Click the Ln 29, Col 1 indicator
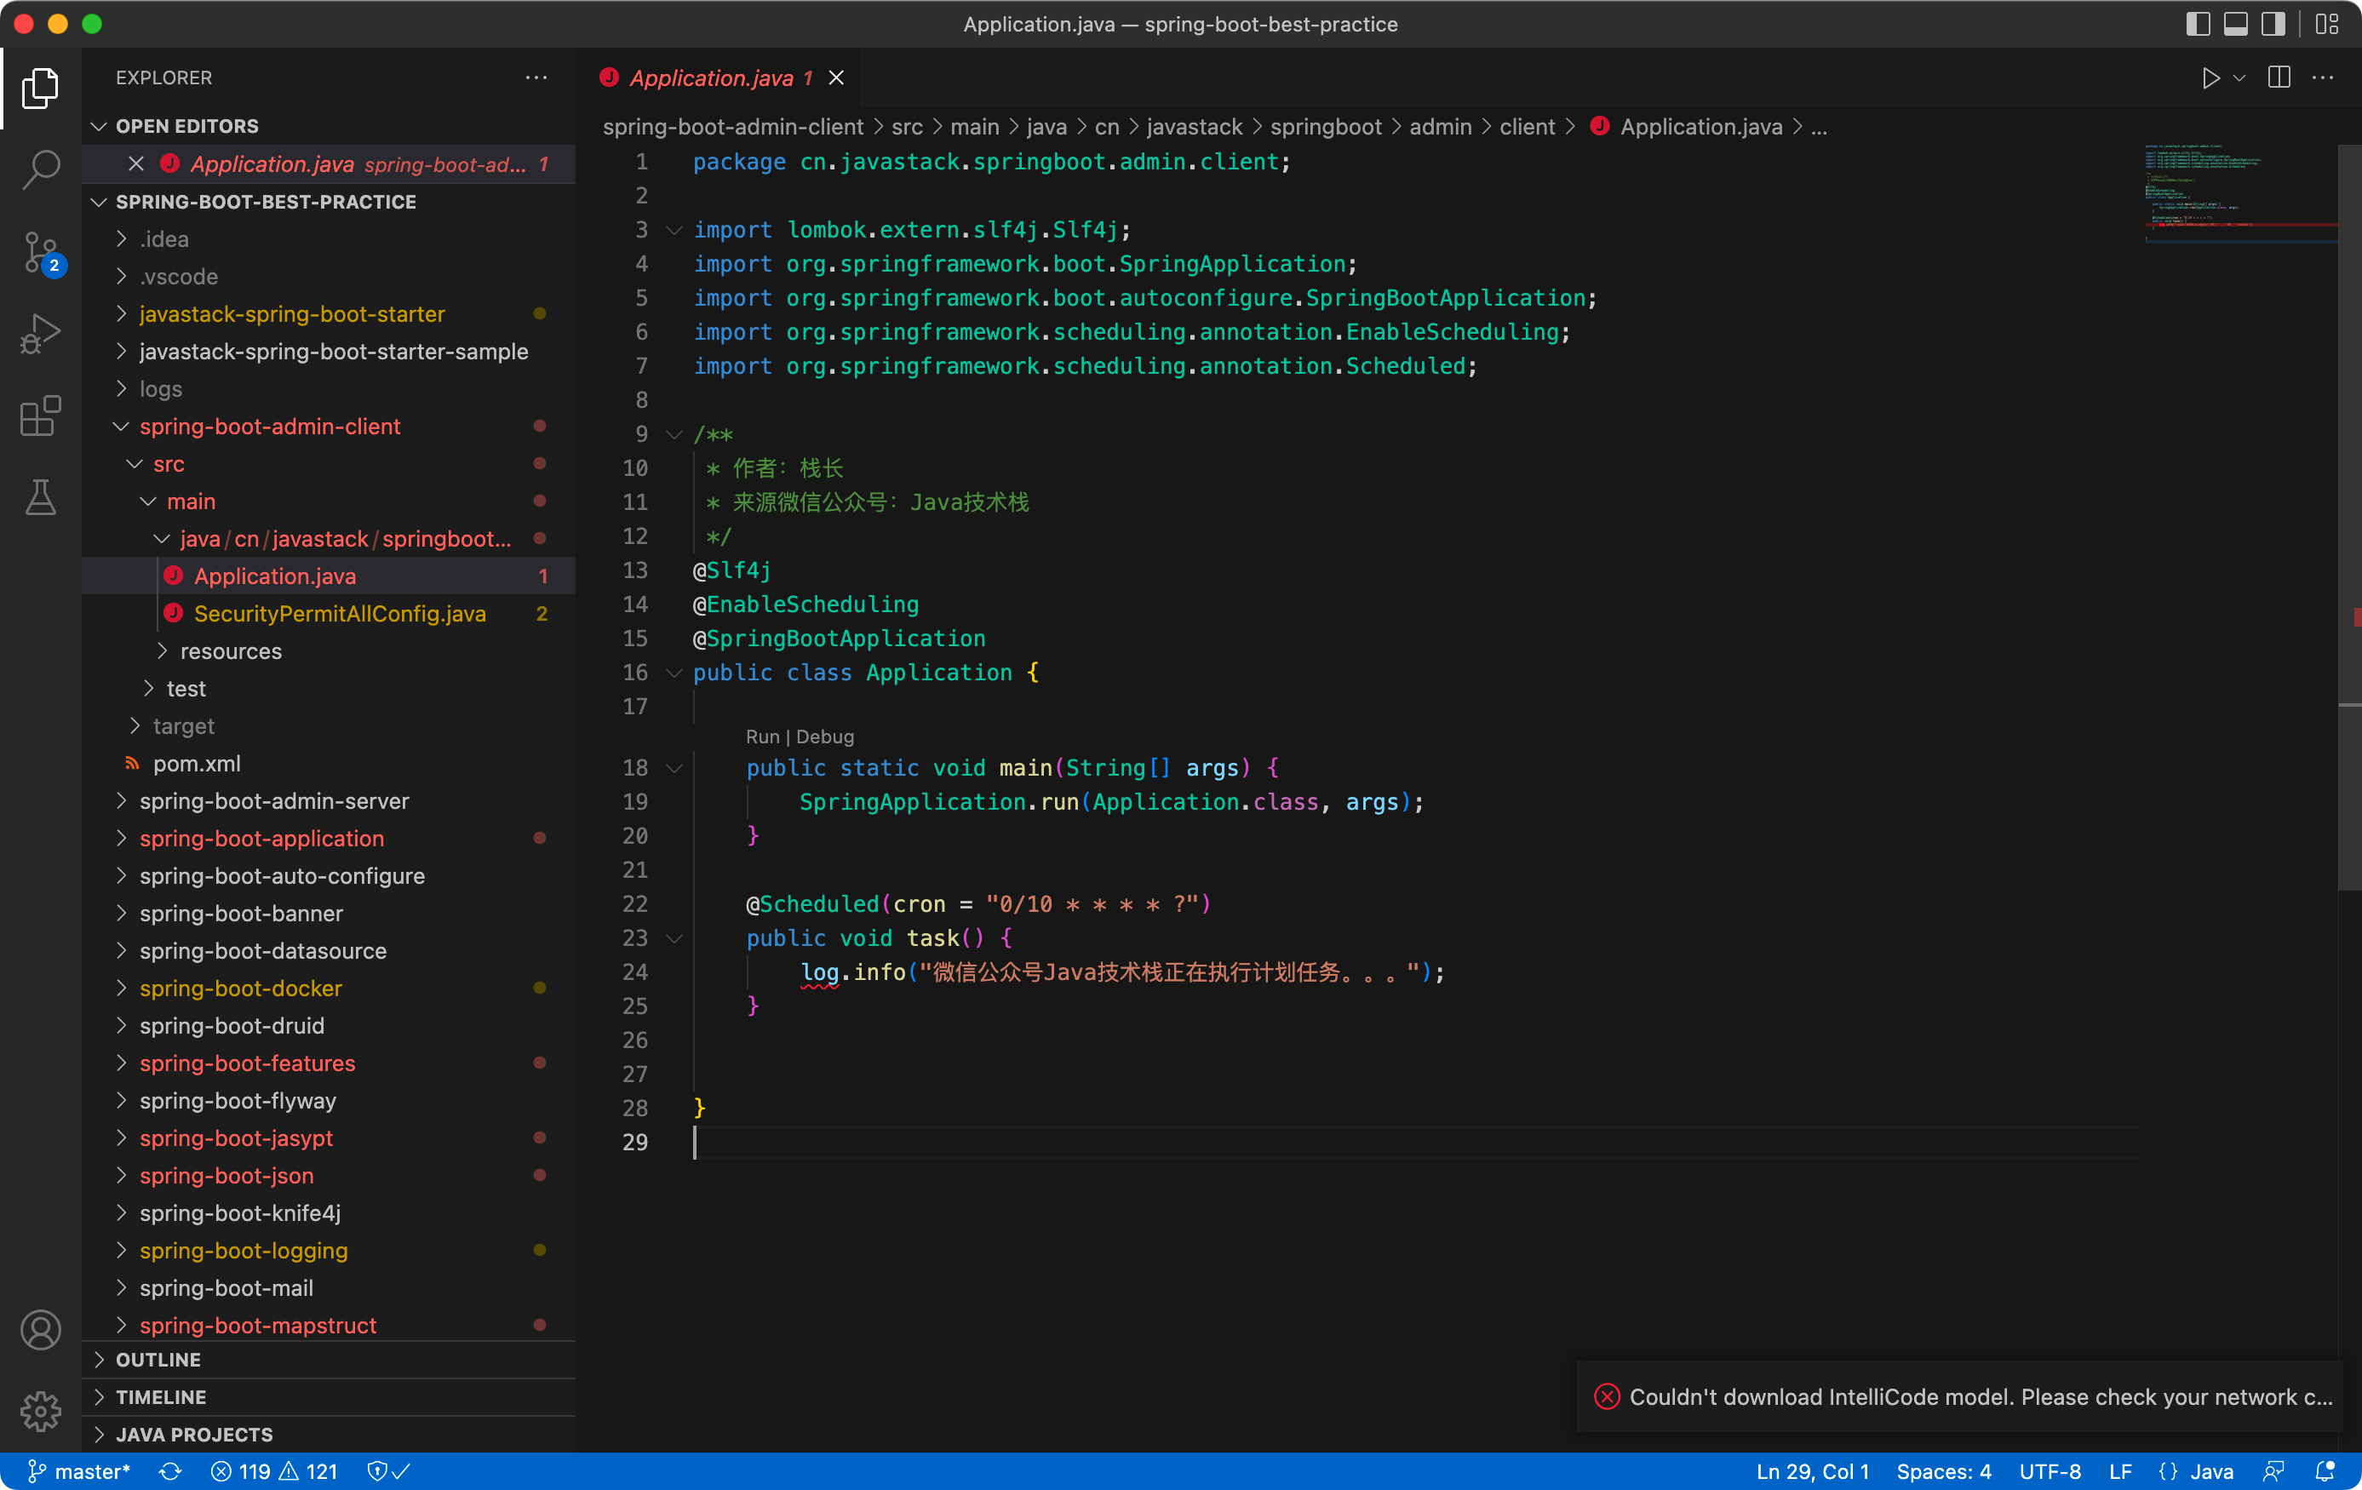This screenshot has width=2362, height=1490. (1812, 1470)
